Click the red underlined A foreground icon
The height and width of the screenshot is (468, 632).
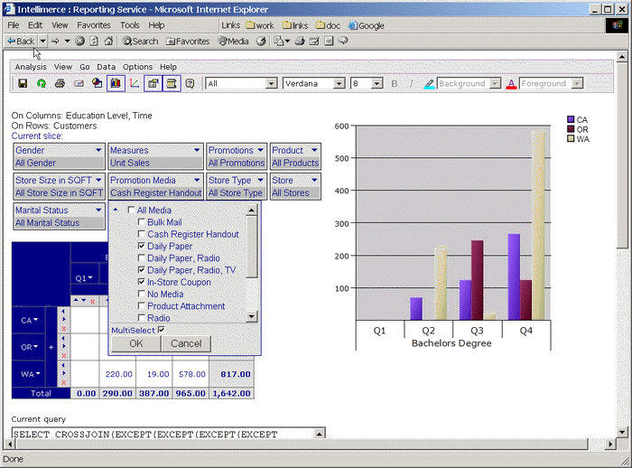tap(512, 83)
